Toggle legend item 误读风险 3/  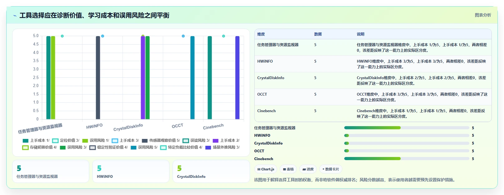pyautogui.click(x=196, y=140)
